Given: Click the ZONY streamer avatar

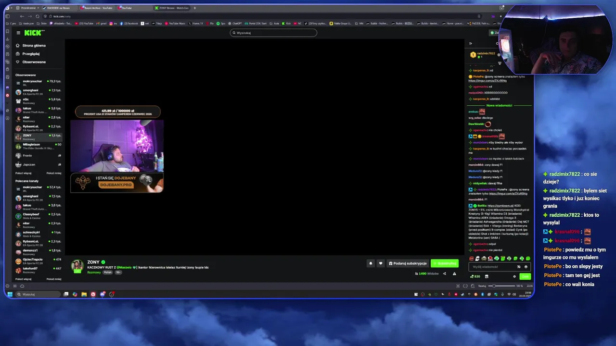Looking at the screenshot, I should 77,266.
